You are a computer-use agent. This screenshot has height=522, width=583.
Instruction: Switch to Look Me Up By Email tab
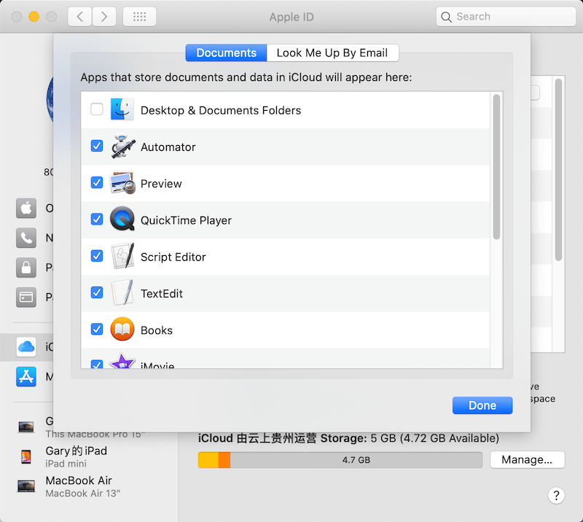(332, 52)
